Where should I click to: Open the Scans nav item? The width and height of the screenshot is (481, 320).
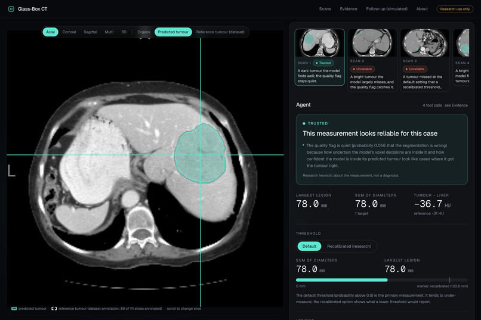click(x=325, y=9)
